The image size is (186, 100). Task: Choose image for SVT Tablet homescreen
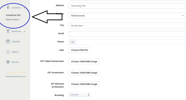84,61
